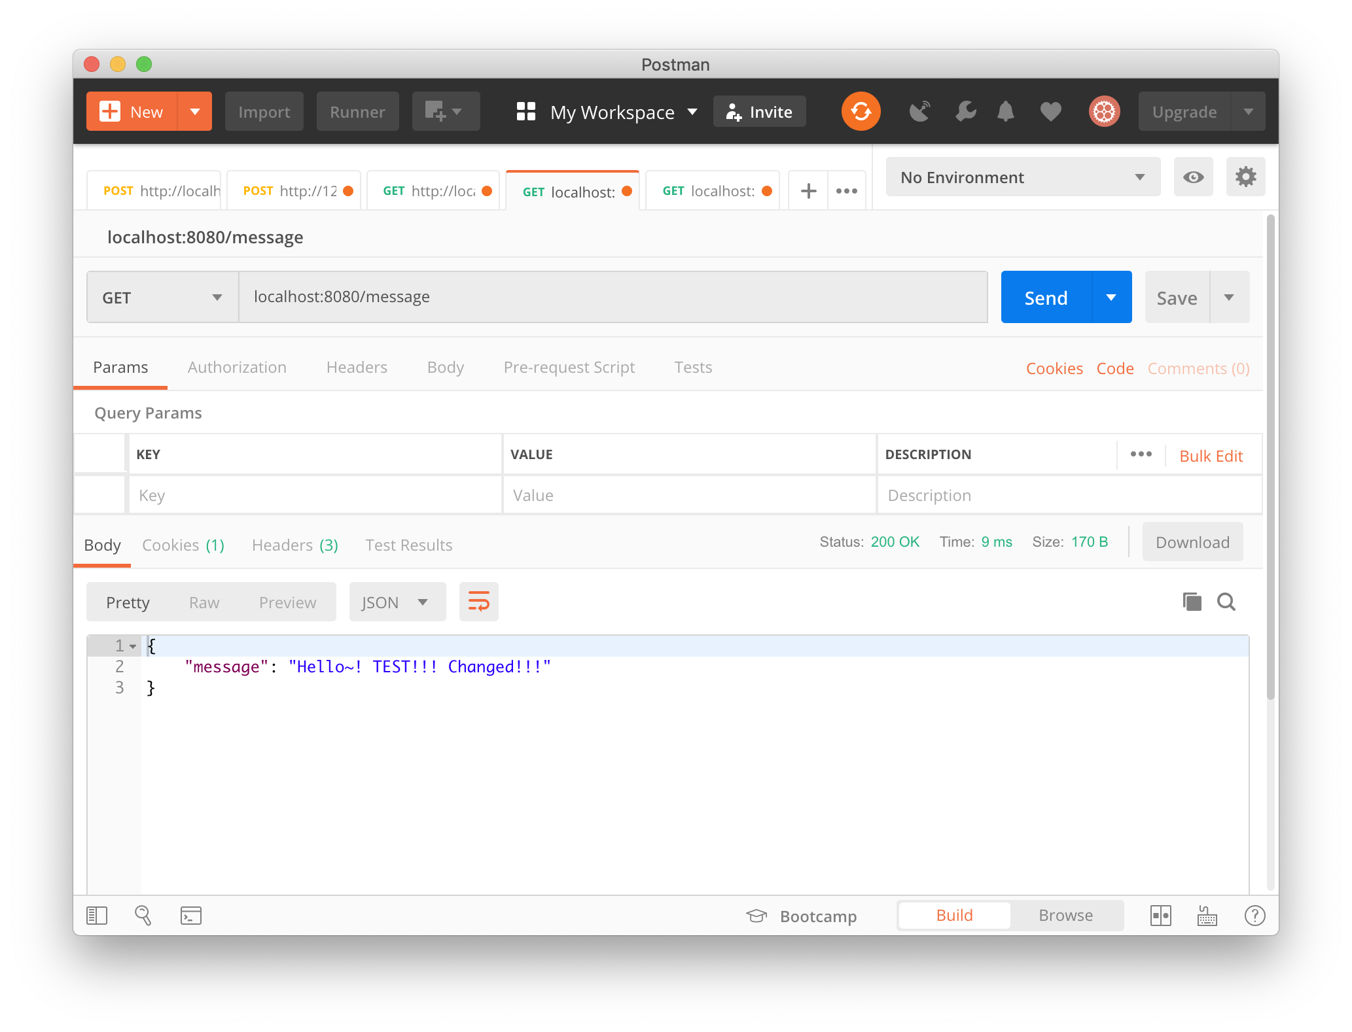The width and height of the screenshot is (1352, 1032).
Task: Switch to the Authorization tab
Action: coord(237,368)
